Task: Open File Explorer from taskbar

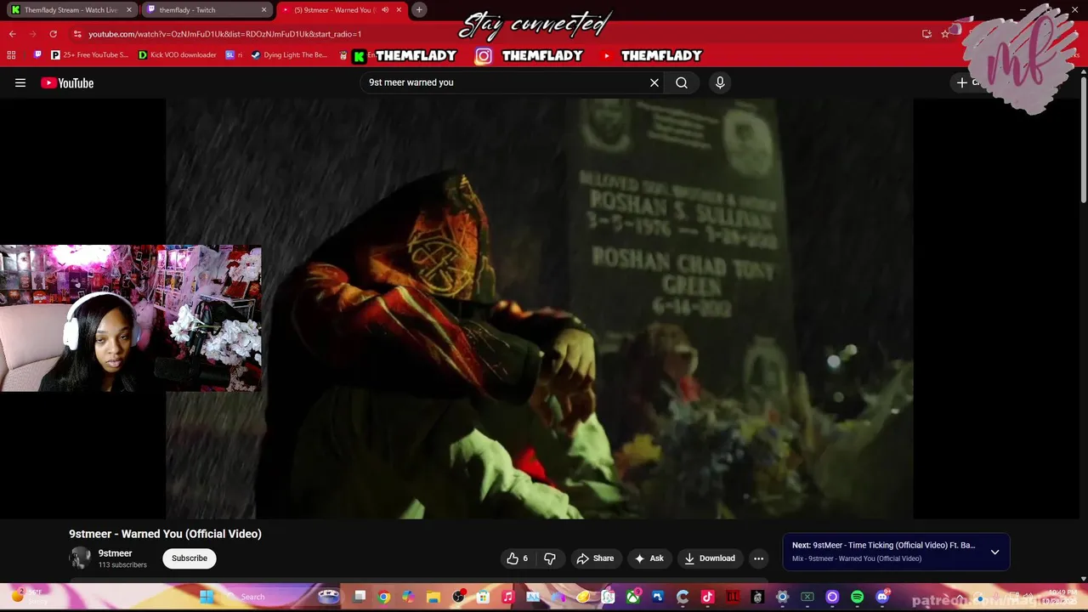Action: [433, 597]
